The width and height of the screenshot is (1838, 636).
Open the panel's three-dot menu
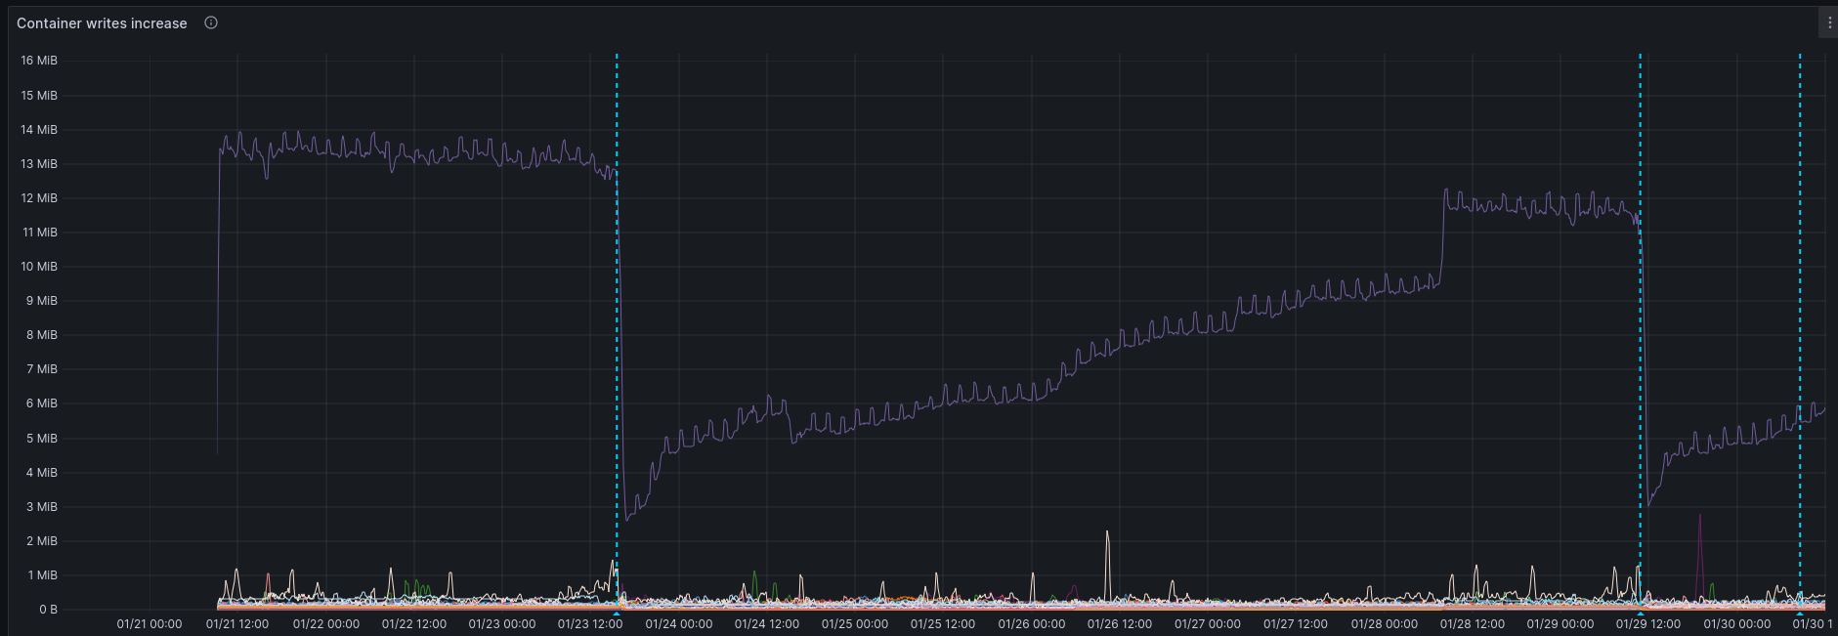click(x=1829, y=22)
